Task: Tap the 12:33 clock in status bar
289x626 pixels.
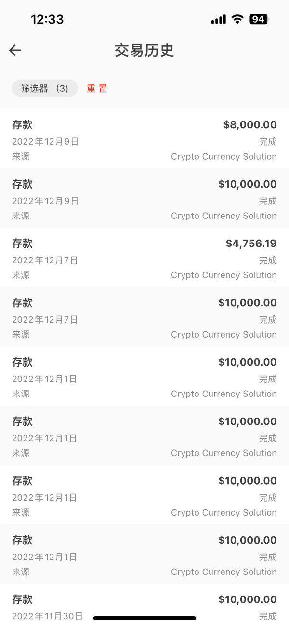Action: click(47, 19)
